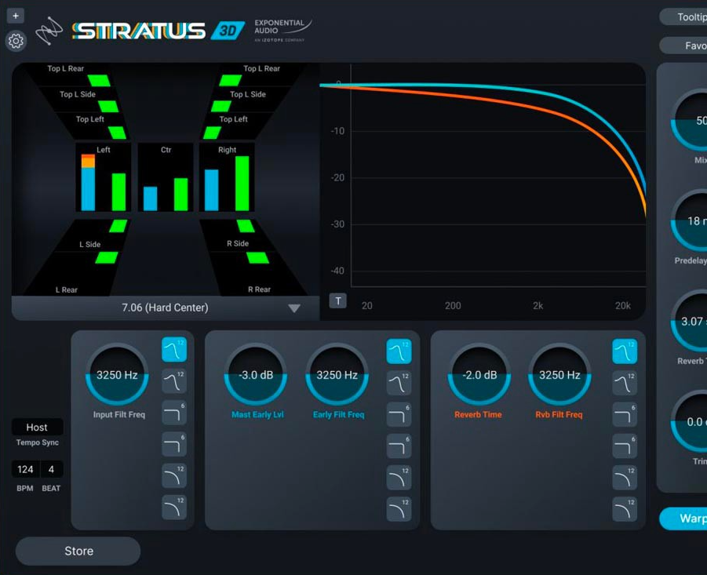Choose the upper 6 dB filter shape in Early section
This screenshot has width=707, height=575.
[399, 414]
